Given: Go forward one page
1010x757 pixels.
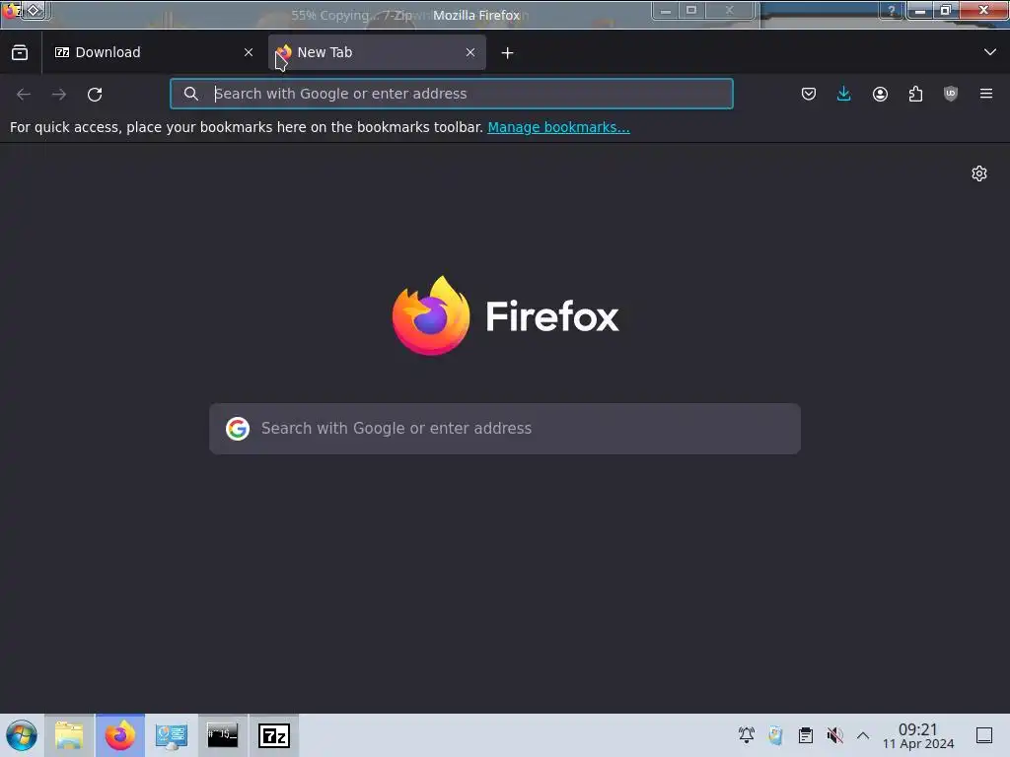Looking at the screenshot, I should coord(59,94).
